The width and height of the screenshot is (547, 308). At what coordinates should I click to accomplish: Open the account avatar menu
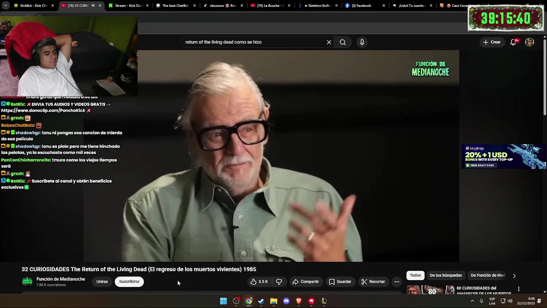pos(529,42)
